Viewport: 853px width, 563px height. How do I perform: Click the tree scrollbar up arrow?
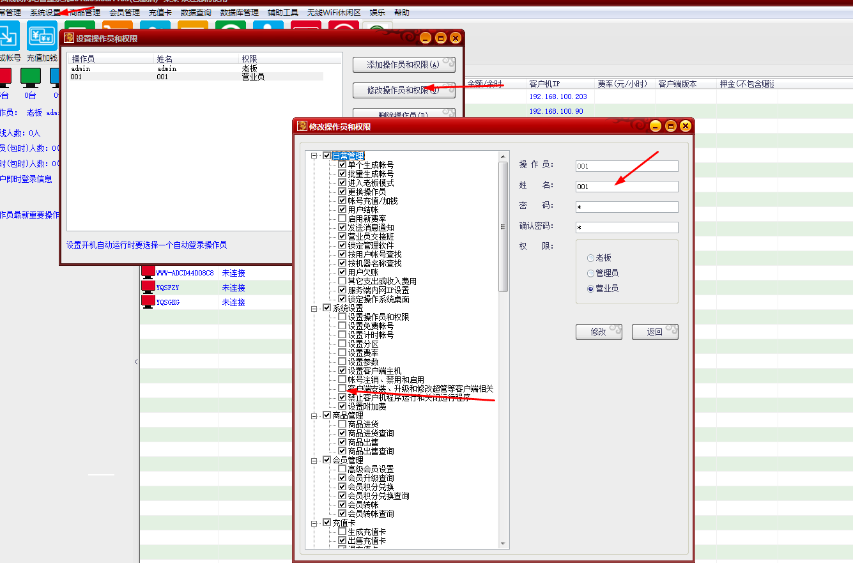coord(503,157)
